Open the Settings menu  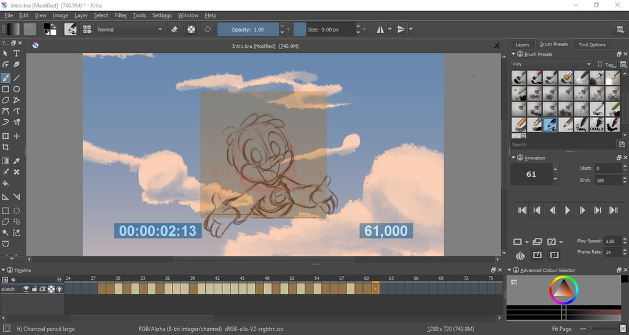tap(162, 15)
